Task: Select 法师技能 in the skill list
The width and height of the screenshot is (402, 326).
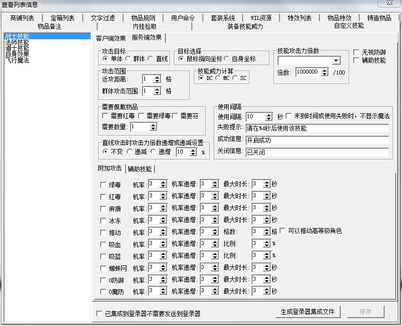Action: [x=17, y=43]
